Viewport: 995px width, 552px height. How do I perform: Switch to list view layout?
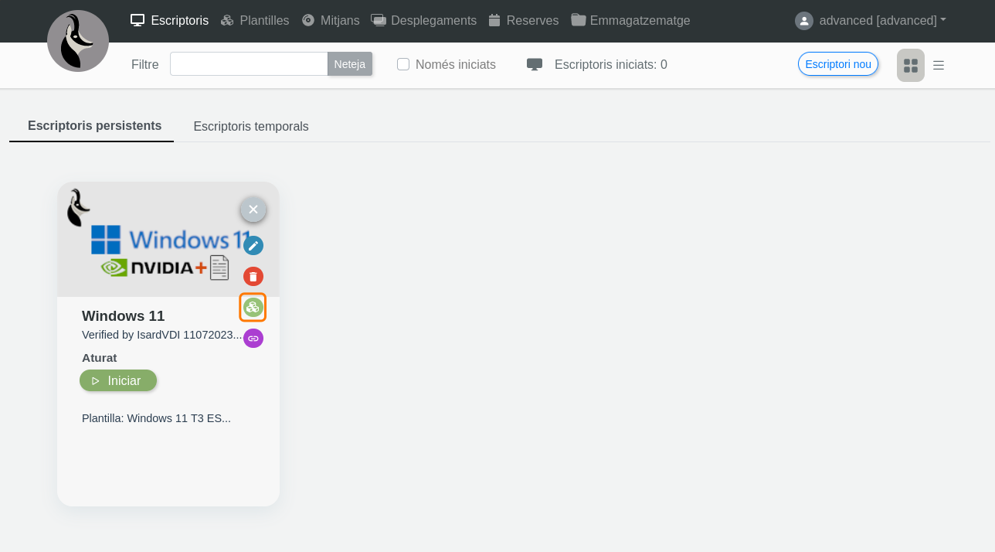tap(939, 66)
